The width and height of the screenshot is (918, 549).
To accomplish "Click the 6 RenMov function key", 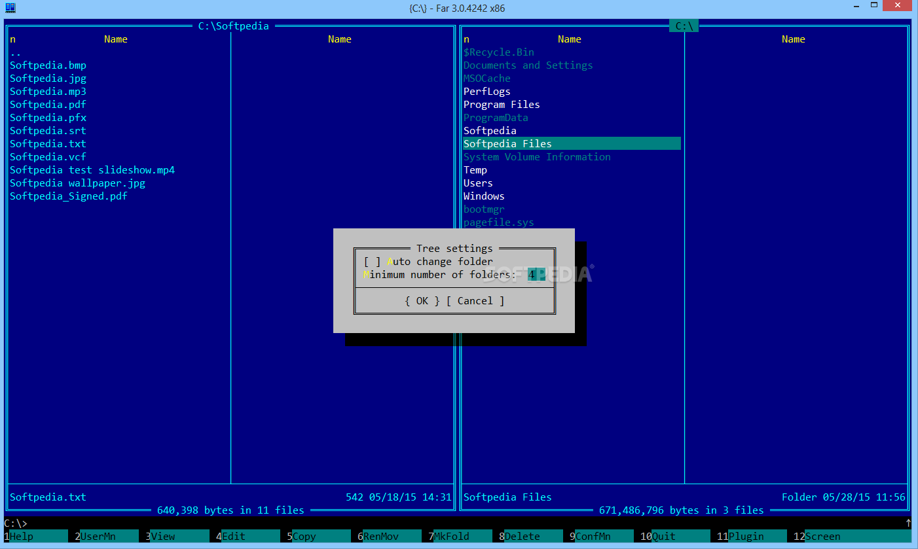I will 389,537.
